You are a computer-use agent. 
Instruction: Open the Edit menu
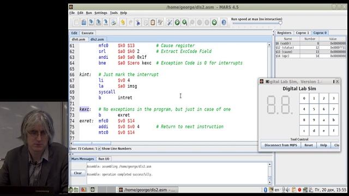(x=80, y=13)
